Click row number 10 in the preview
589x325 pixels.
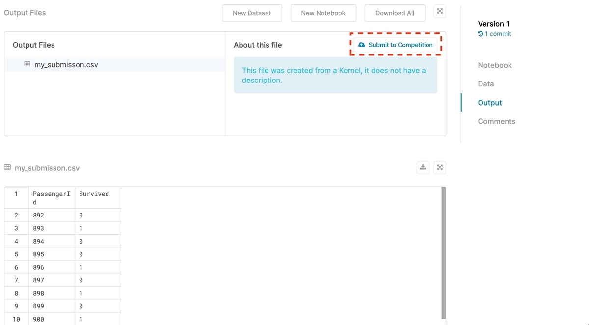[x=16, y=319]
